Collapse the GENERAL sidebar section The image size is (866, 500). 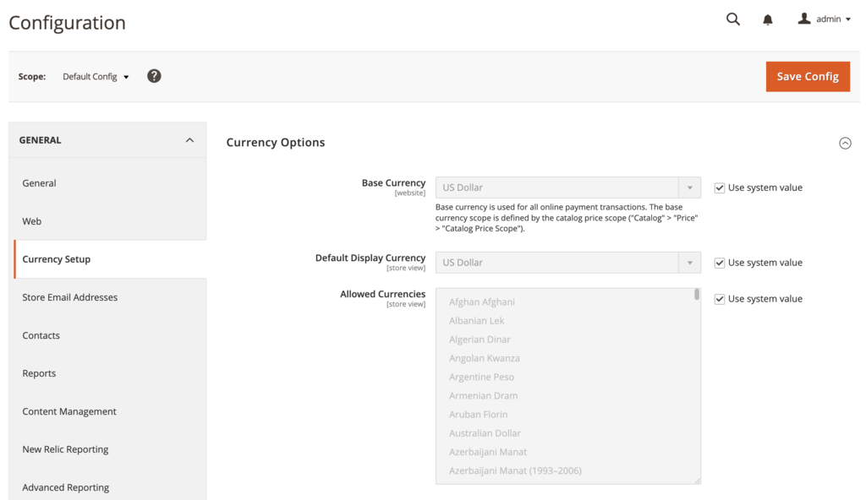point(191,139)
